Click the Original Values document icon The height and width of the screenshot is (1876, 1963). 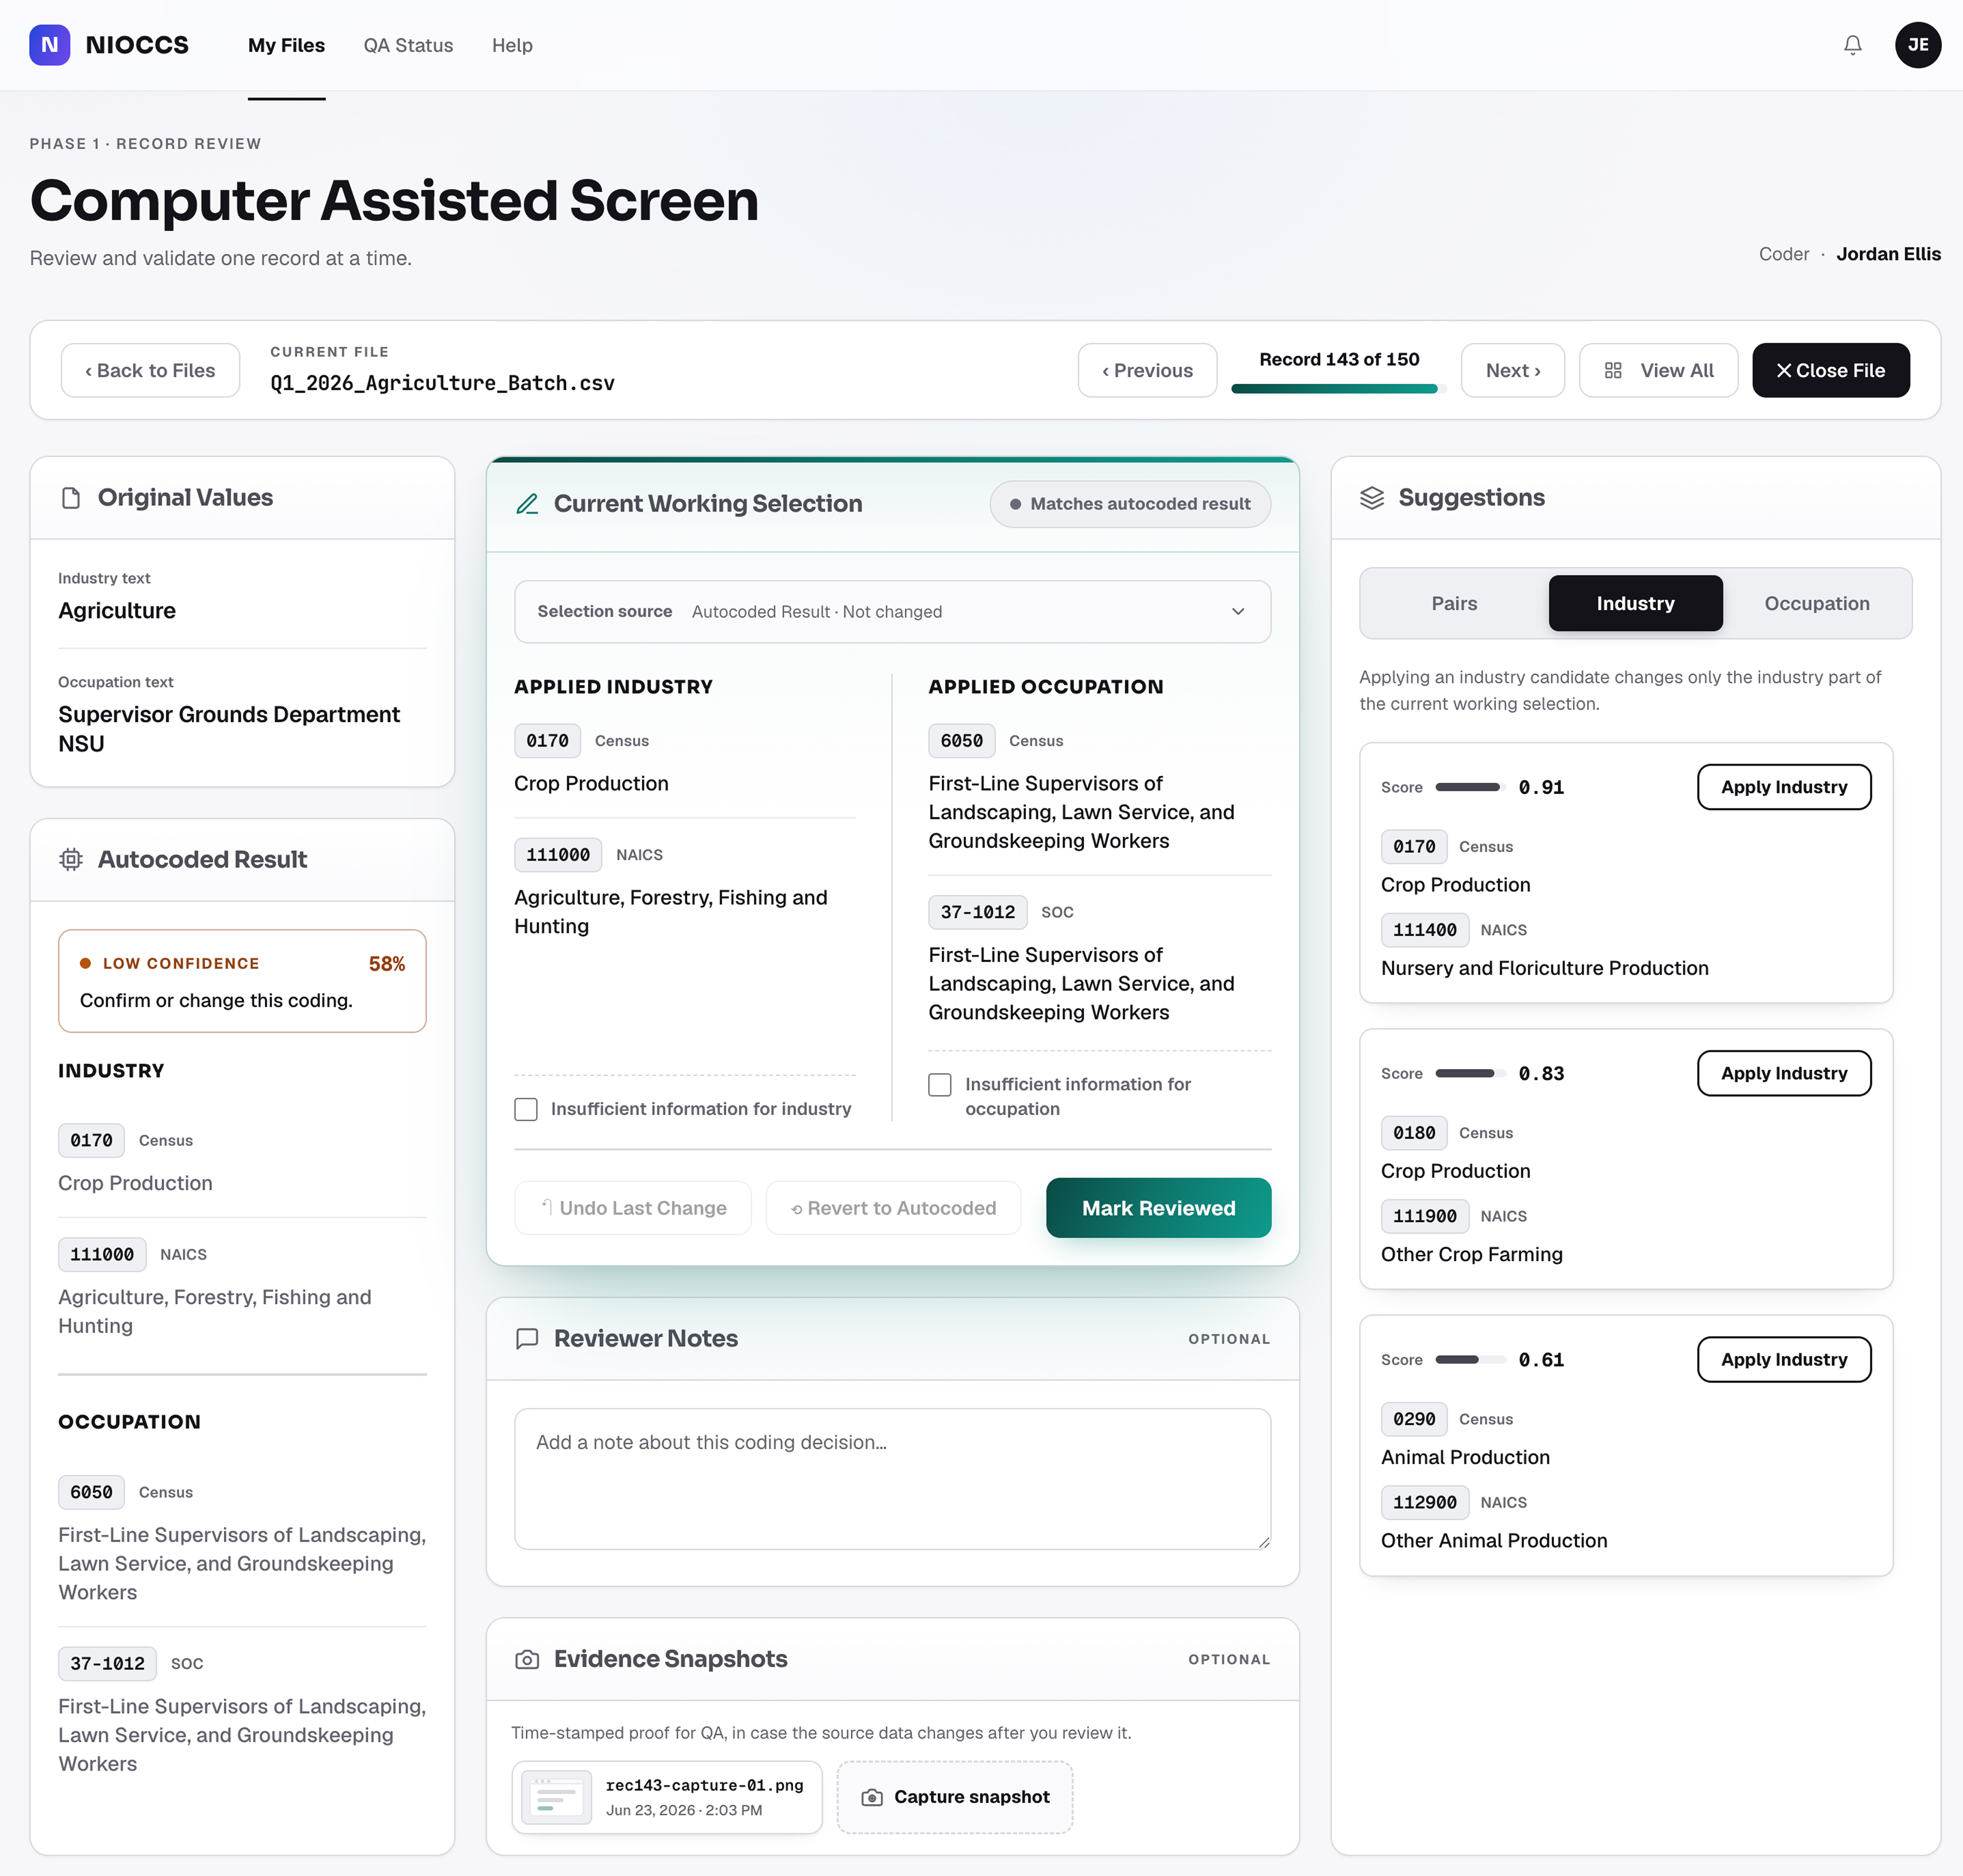click(x=71, y=498)
